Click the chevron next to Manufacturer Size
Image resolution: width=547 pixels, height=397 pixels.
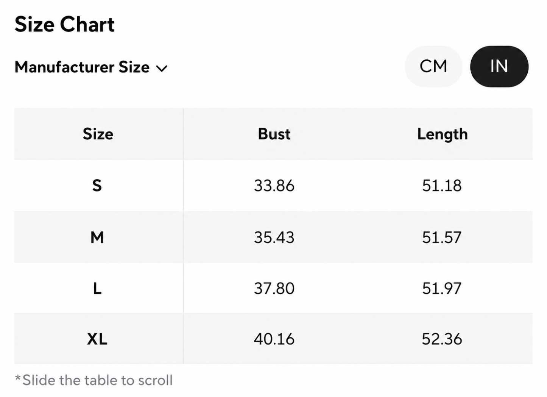coord(162,69)
